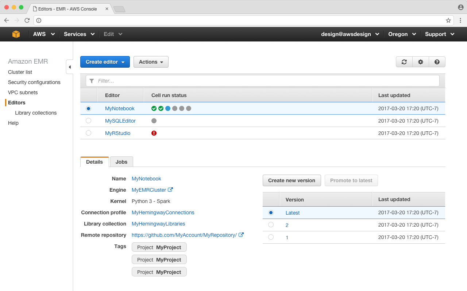Click the blue running cell status dot of MyNotebook
This screenshot has width=467, height=291.
[168, 108]
